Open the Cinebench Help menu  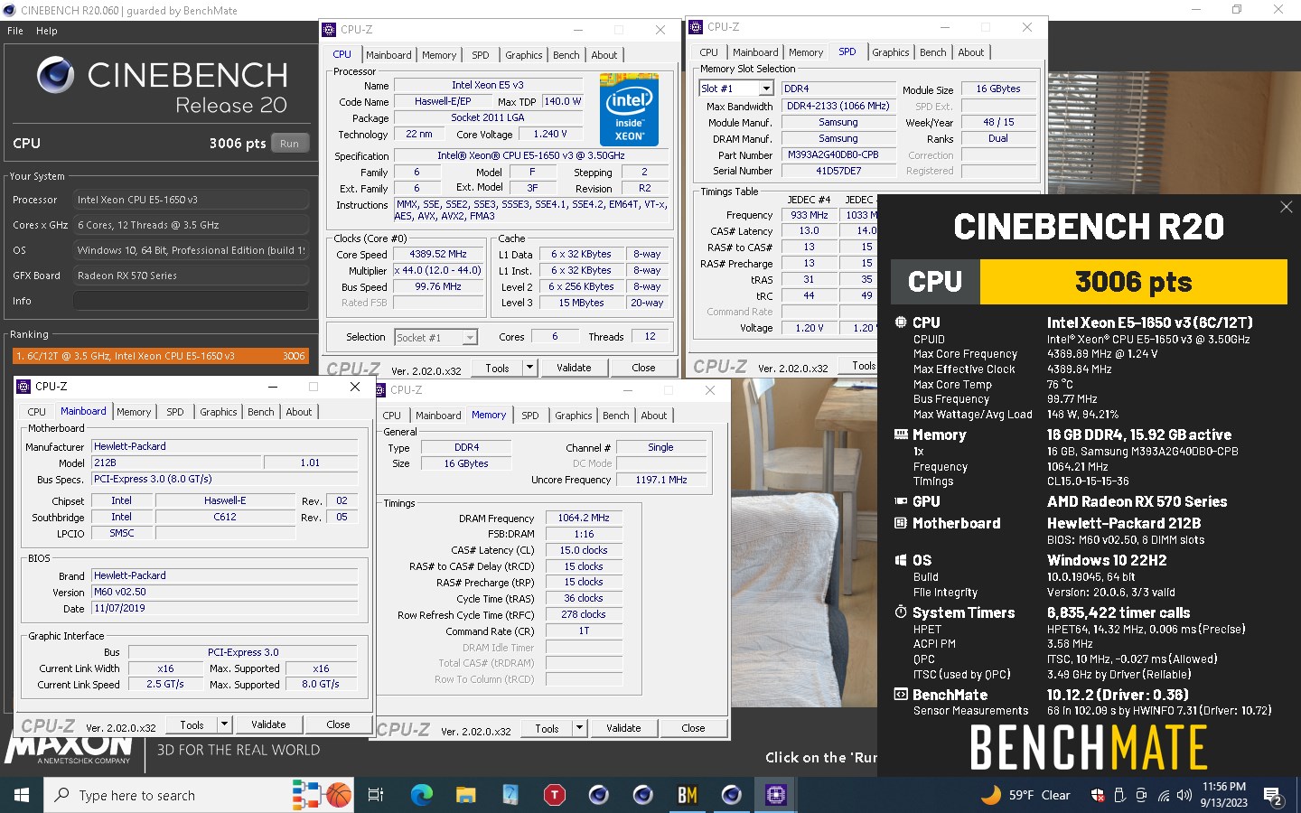click(47, 31)
